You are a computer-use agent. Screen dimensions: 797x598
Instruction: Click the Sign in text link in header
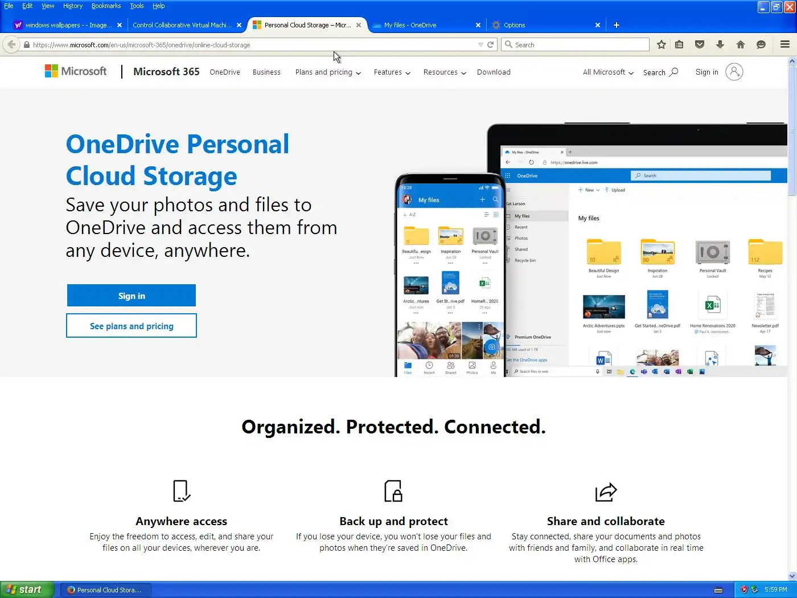point(706,72)
